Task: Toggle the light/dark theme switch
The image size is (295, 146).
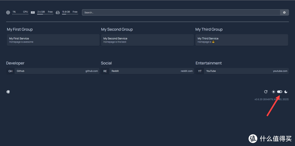Action: click(x=279, y=92)
